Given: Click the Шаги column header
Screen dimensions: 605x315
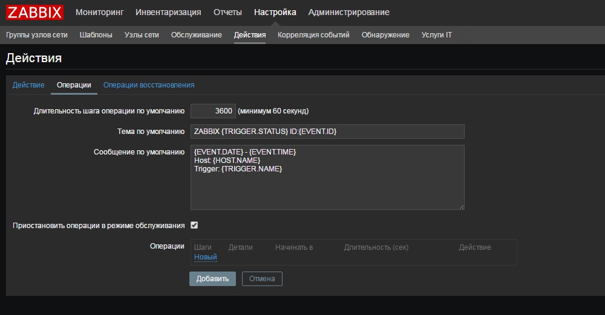Looking at the screenshot, I should (203, 247).
